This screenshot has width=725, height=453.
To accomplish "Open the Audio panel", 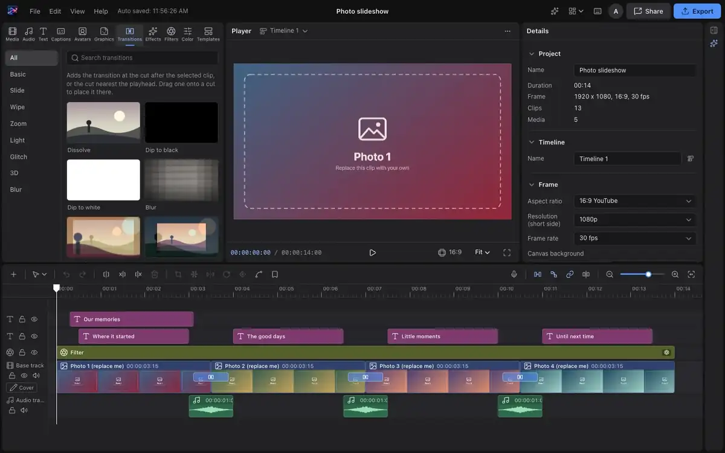I will pos(28,34).
